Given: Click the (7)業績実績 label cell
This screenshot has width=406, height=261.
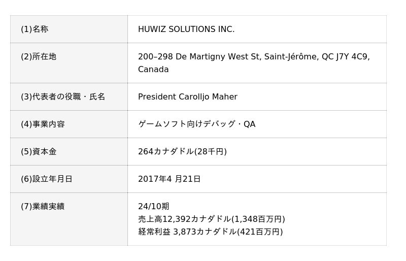Looking at the screenshot, I should [x=43, y=206].
